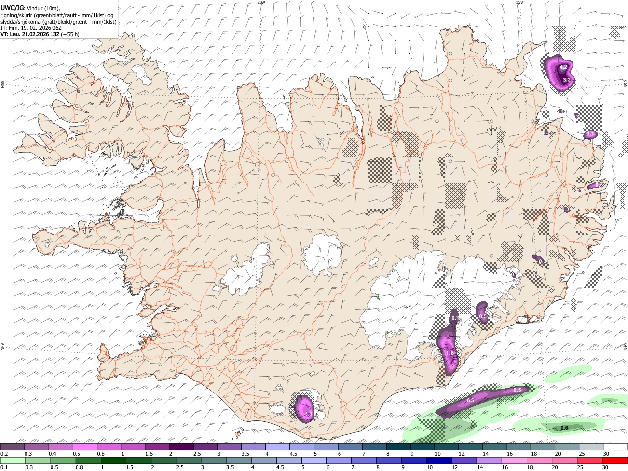Click the white top-row swatch starting at 30

tap(615, 447)
